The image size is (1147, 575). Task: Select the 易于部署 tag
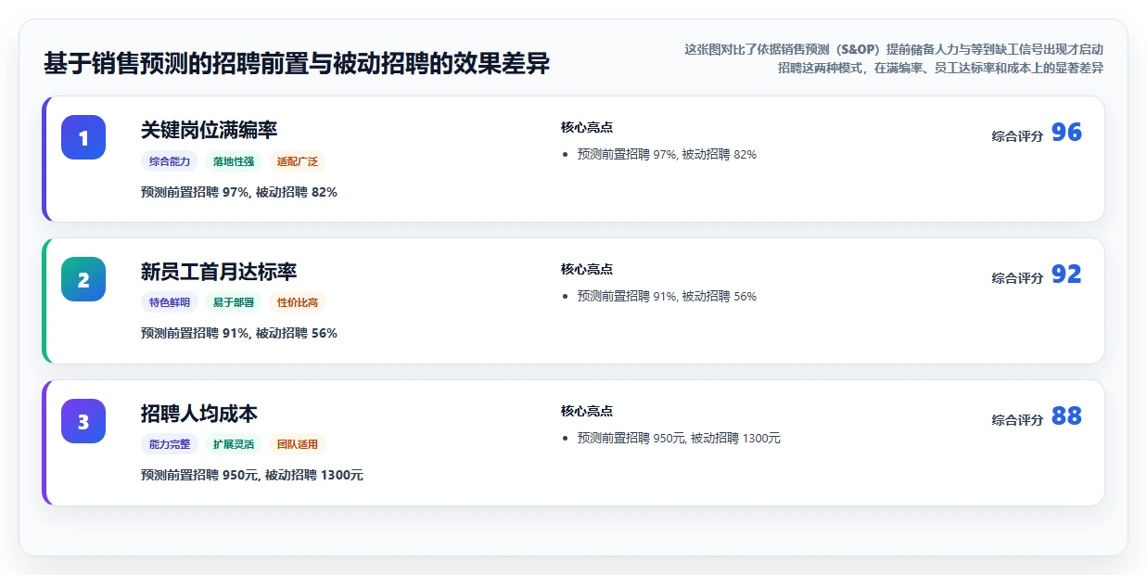point(234,302)
